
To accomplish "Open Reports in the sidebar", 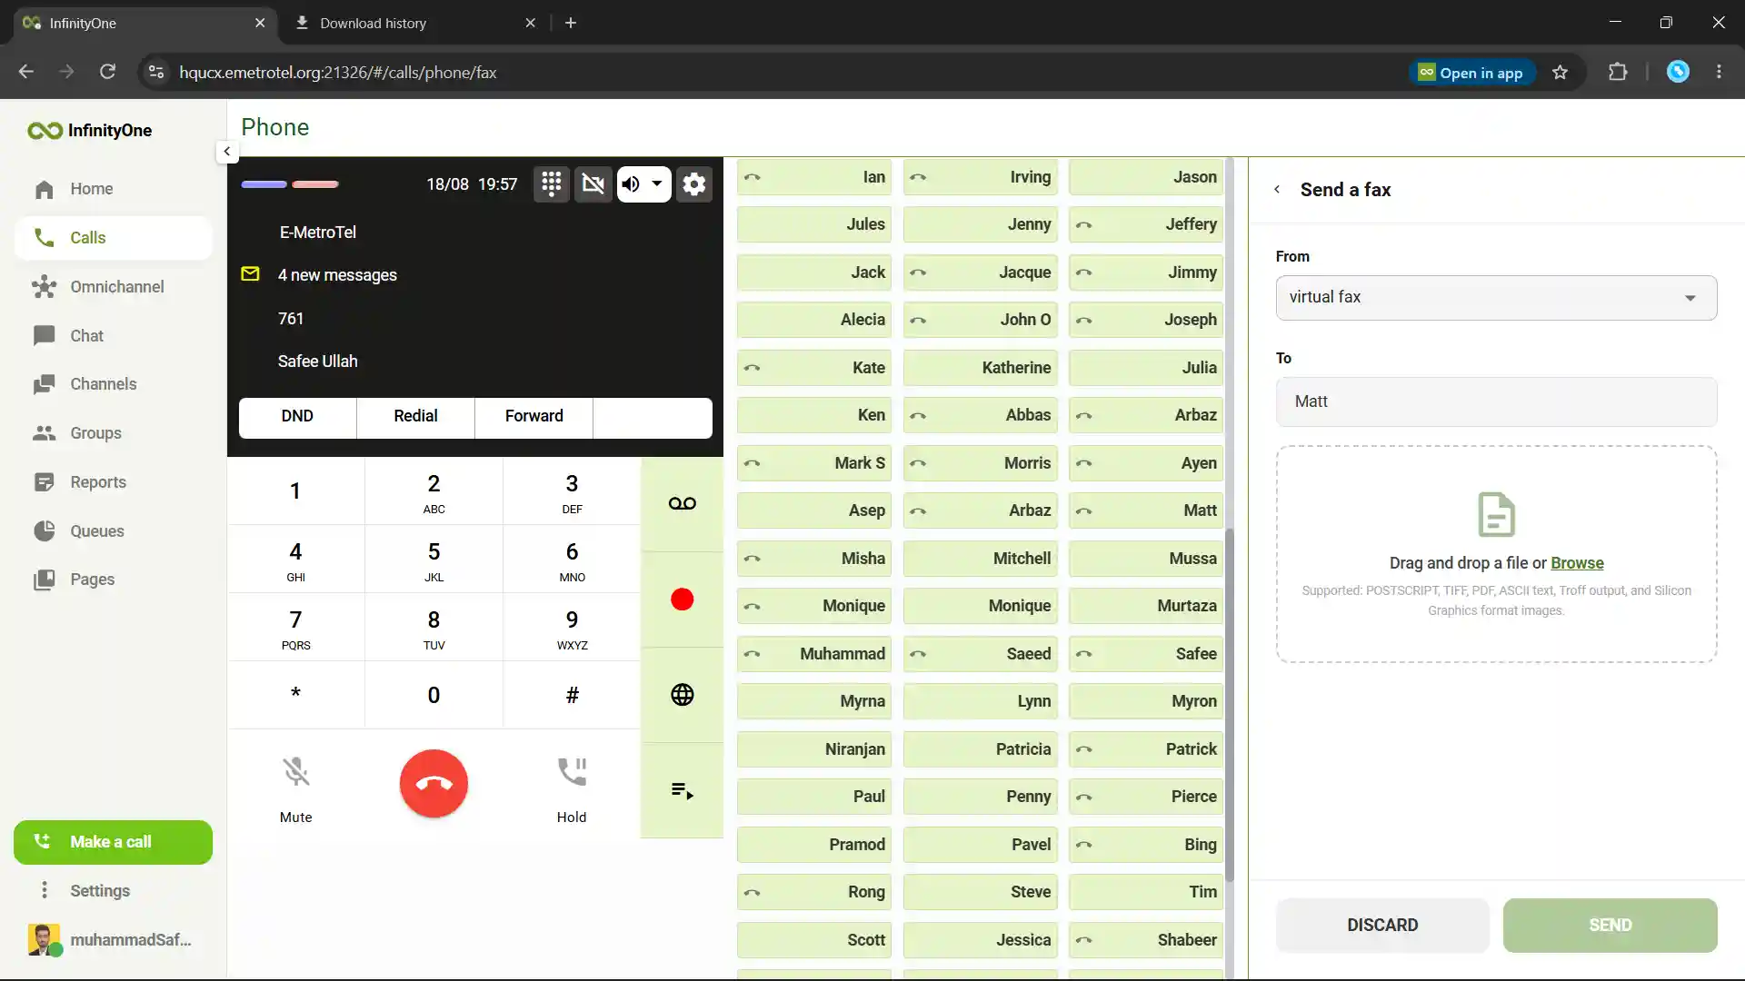I will [114, 482].
